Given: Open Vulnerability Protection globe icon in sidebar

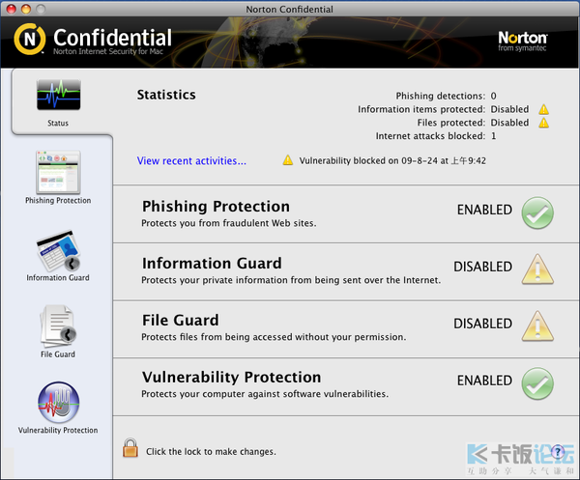Looking at the screenshot, I should tap(58, 403).
